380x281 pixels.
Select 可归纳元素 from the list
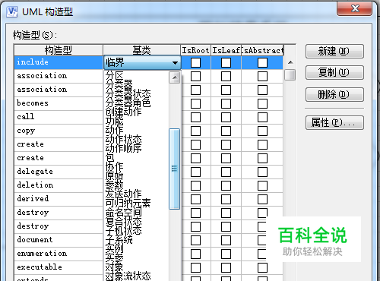pos(128,203)
